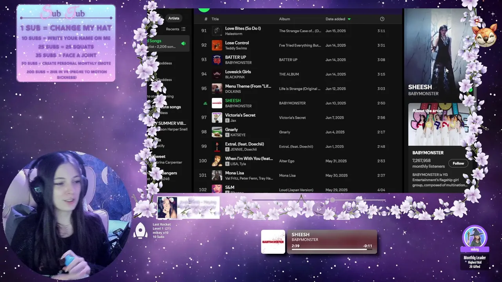
Task: Open album The Strange Case of...
Action: pos(300,31)
